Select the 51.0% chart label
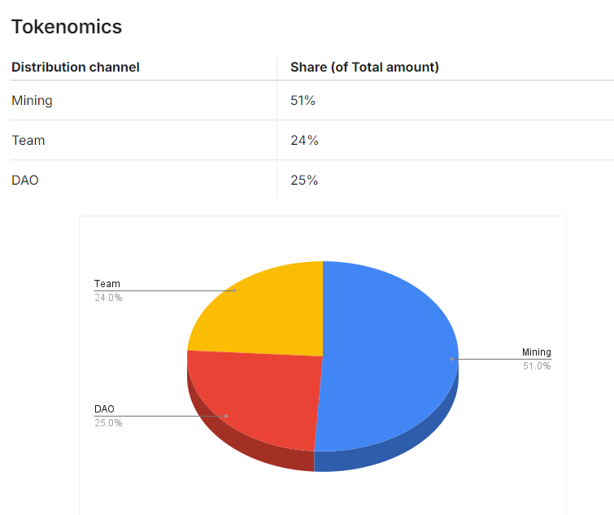 click(537, 366)
